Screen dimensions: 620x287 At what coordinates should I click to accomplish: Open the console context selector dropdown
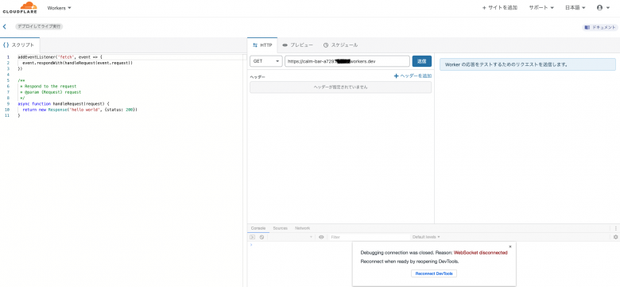tap(291, 237)
